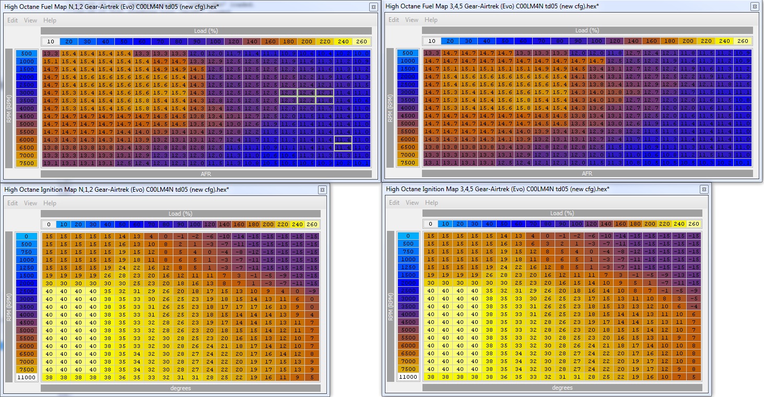Viewport: 764px width, 397px height.
Task: Open Edit menu in Ignition Map 3,4,5 window
Action: [x=394, y=203]
